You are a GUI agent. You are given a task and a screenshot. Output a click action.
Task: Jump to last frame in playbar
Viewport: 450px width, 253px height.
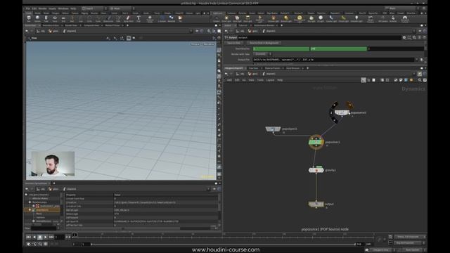(x=51, y=237)
